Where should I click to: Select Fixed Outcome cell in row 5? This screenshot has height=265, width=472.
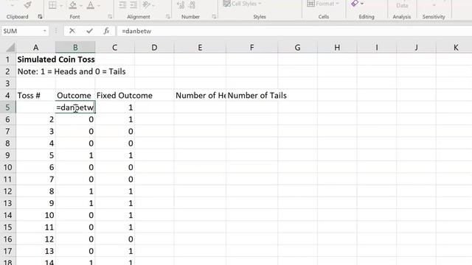click(115, 107)
